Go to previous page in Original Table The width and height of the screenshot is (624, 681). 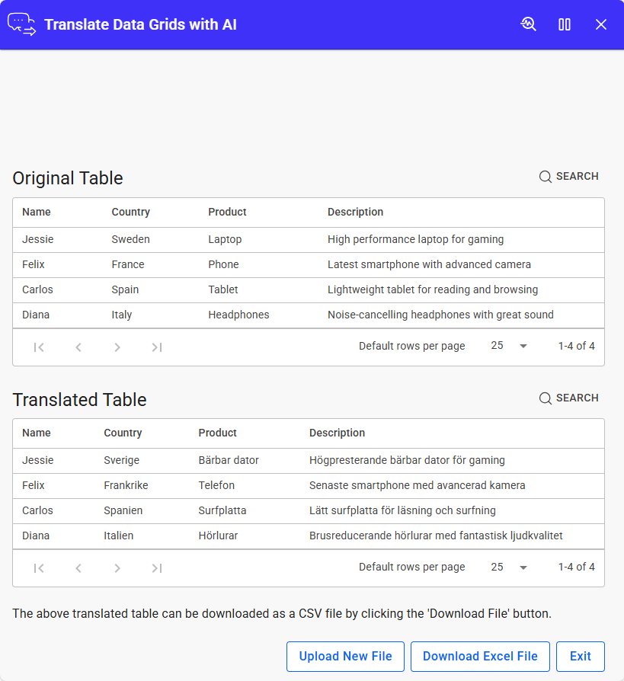tap(78, 347)
